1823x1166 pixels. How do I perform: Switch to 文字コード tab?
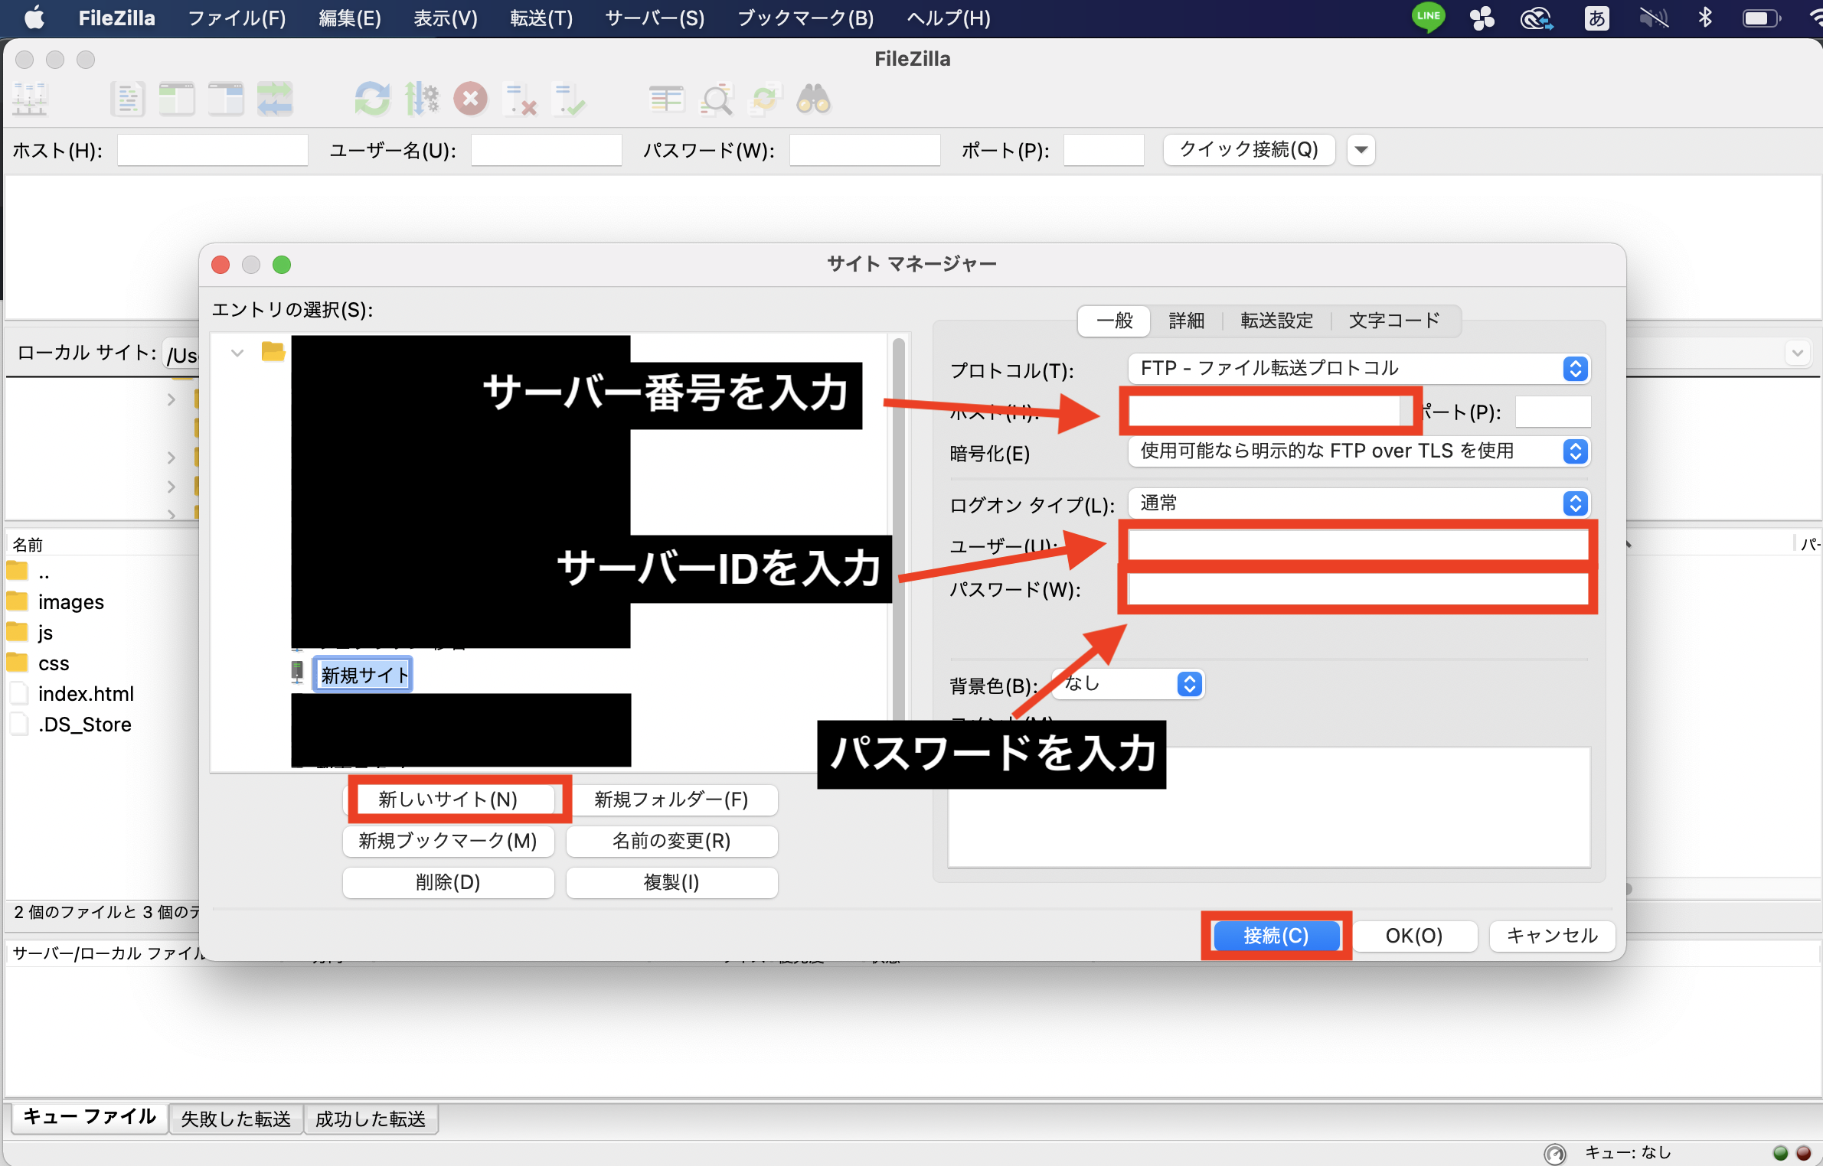click(1394, 321)
